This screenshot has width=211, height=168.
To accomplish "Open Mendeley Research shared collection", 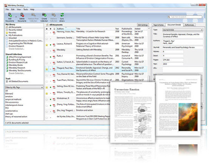I will (17, 68).
